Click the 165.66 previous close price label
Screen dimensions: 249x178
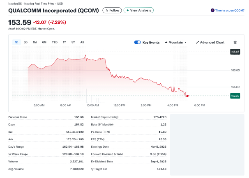click(235, 52)
